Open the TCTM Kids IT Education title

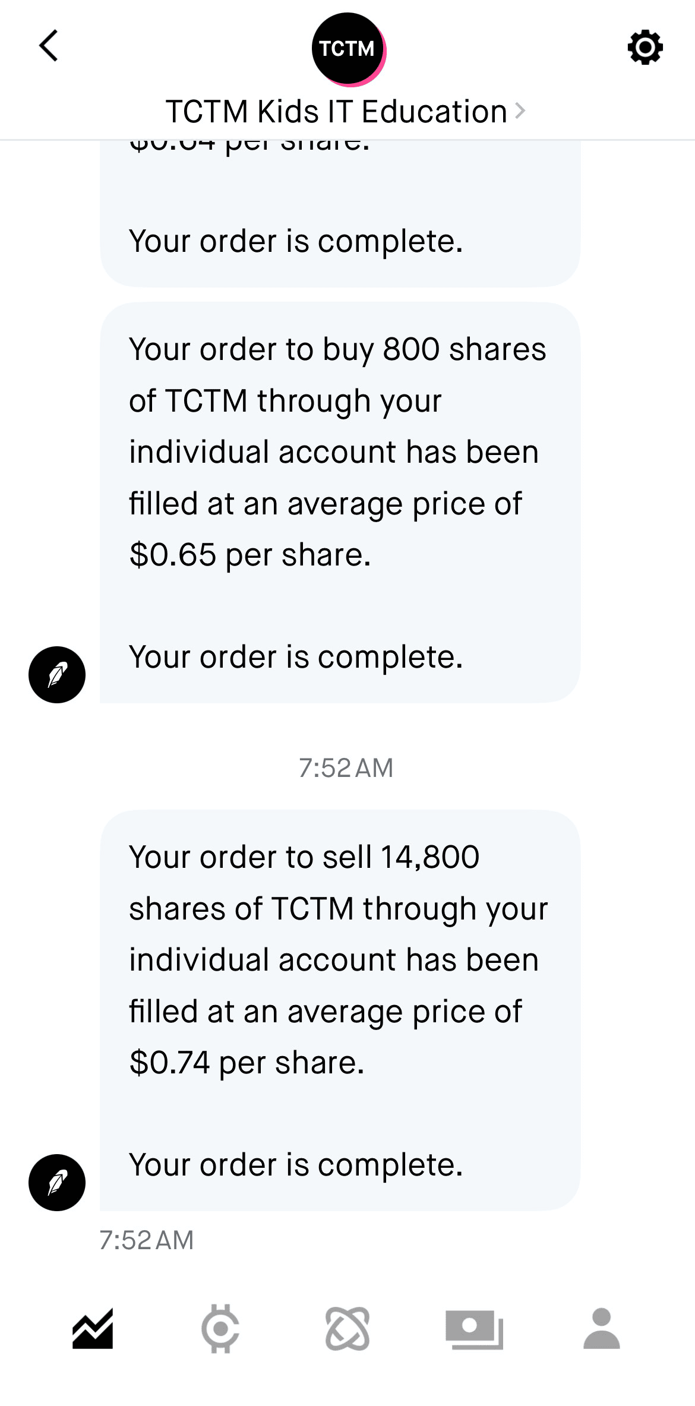tap(336, 112)
